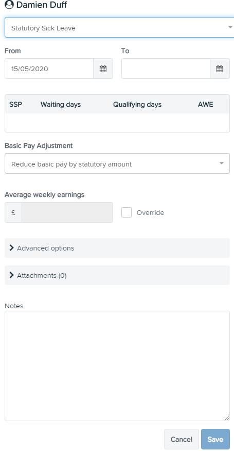Click the Attachments chevron arrow

(11, 275)
